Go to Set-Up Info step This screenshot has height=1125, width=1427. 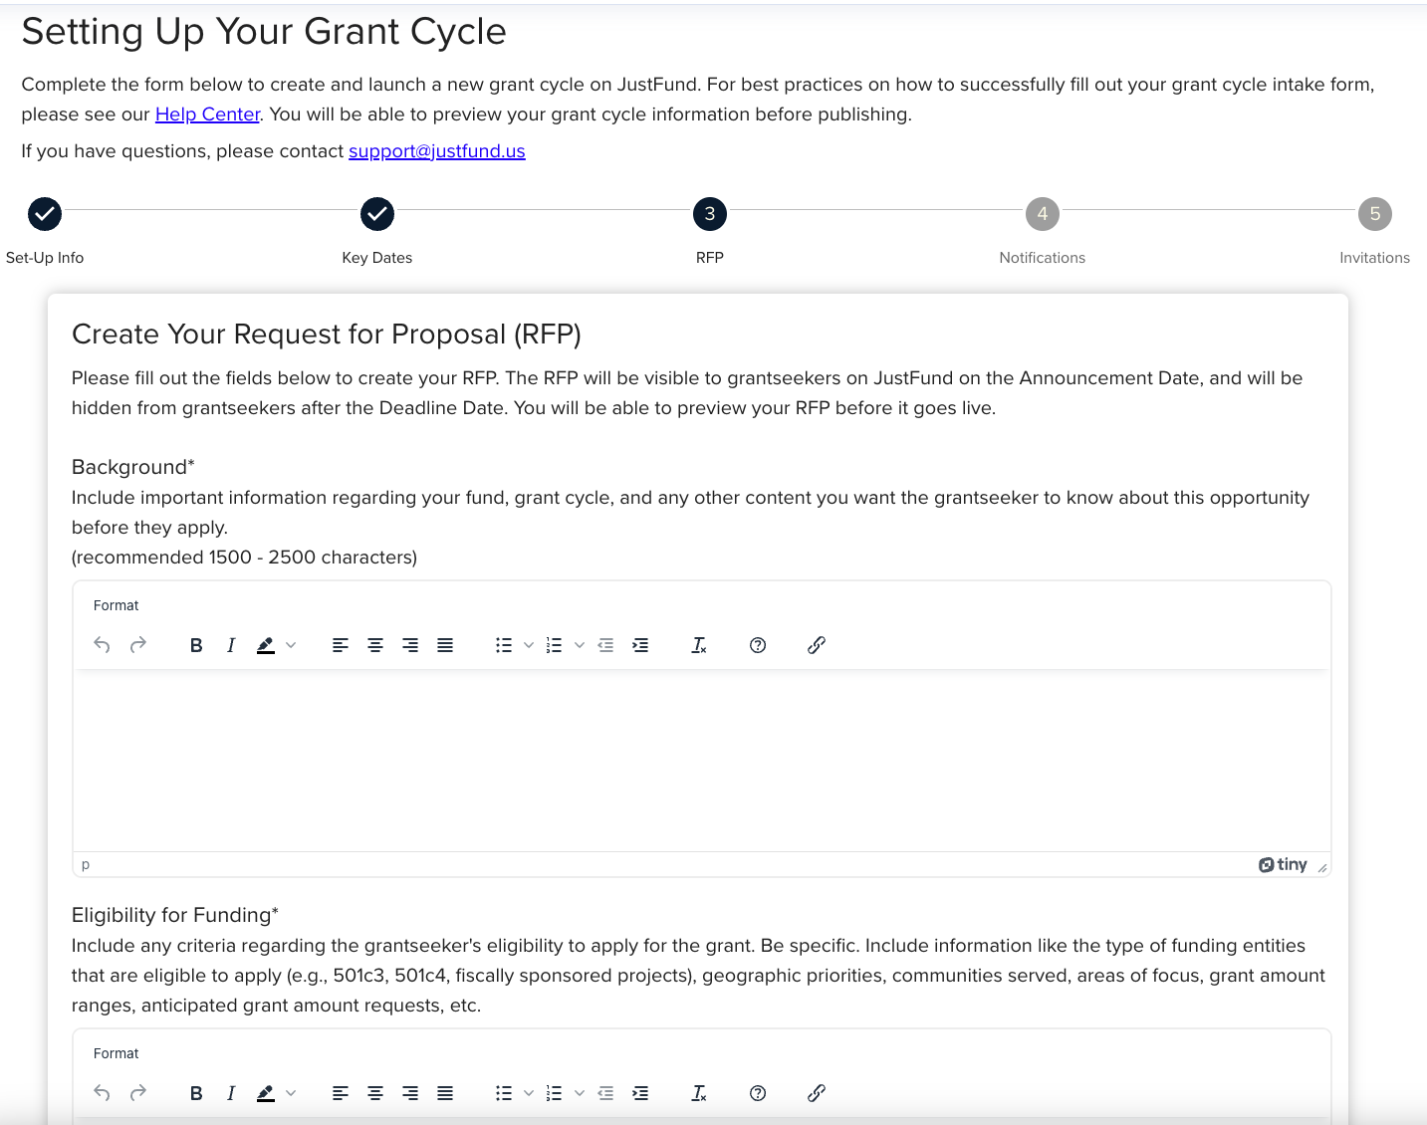[45, 214]
